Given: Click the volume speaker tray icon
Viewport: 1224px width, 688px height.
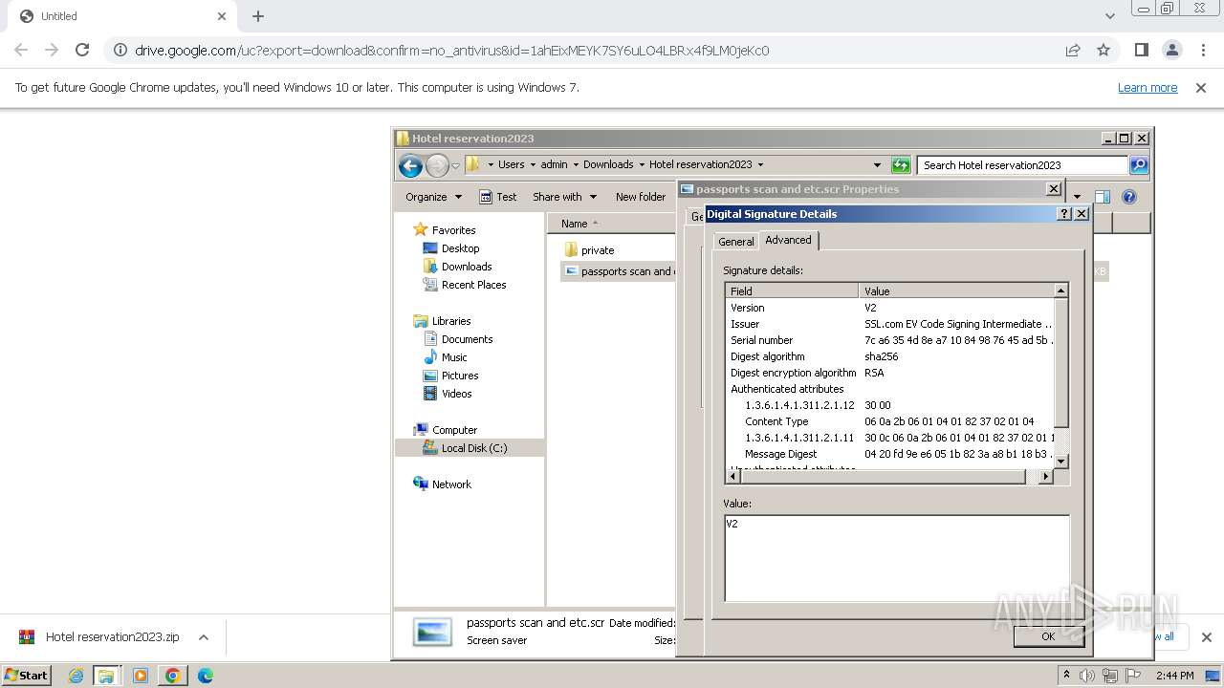Looking at the screenshot, I should (x=1087, y=676).
